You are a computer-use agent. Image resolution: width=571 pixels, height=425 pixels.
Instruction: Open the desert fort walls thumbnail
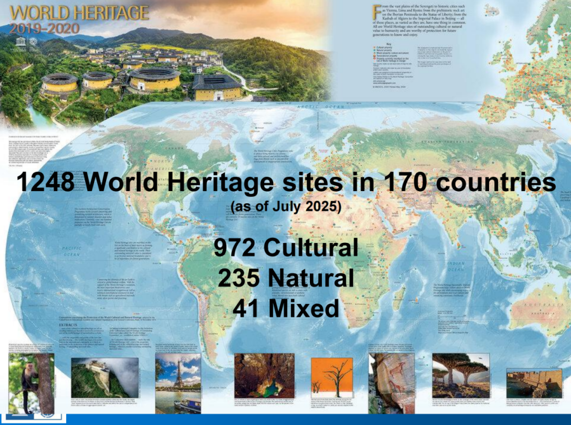(x=533, y=383)
